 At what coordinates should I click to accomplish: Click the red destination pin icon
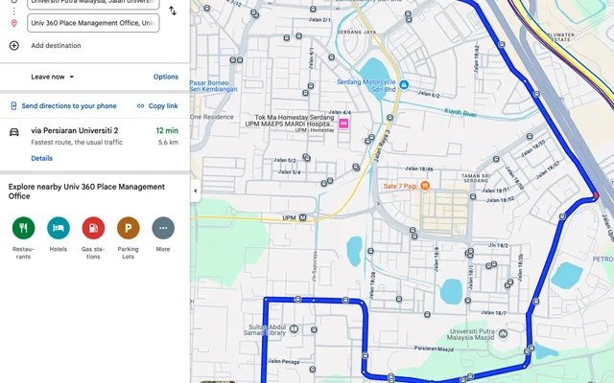click(x=14, y=23)
